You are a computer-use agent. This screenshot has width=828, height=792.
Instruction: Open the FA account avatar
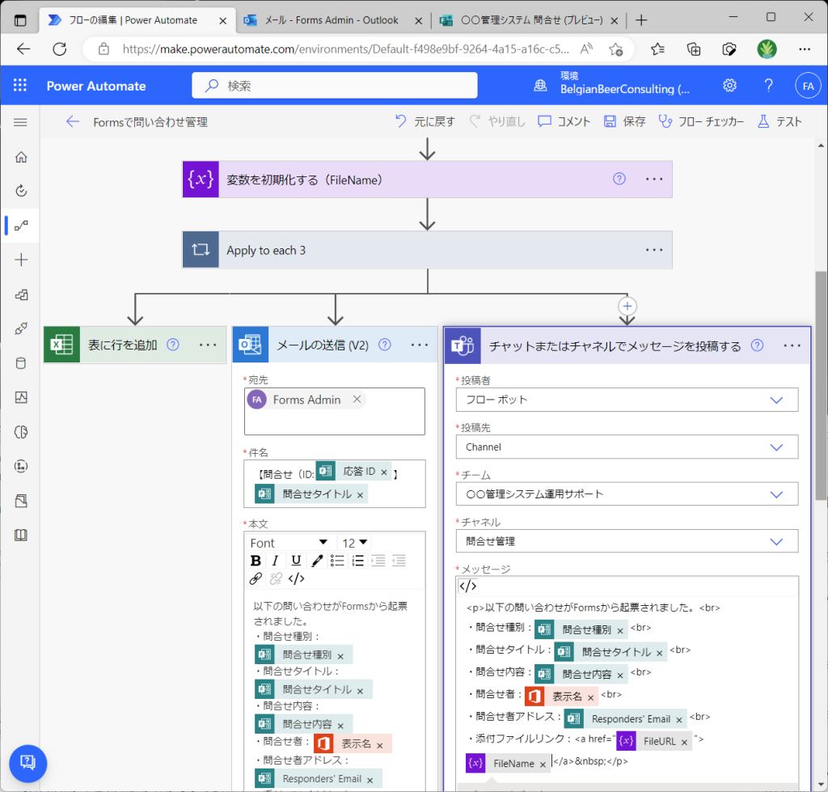click(x=808, y=86)
